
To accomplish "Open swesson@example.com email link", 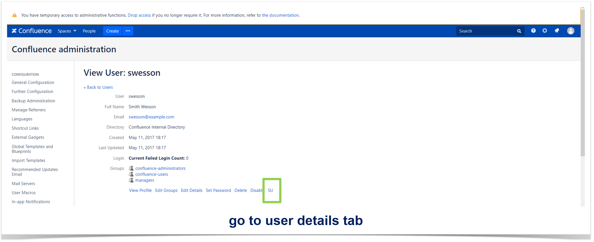I will [x=151, y=117].
